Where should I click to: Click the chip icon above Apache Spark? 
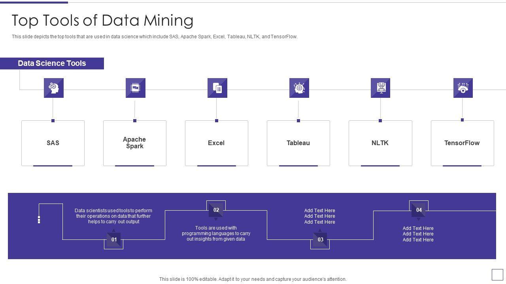(x=135, y=88)
